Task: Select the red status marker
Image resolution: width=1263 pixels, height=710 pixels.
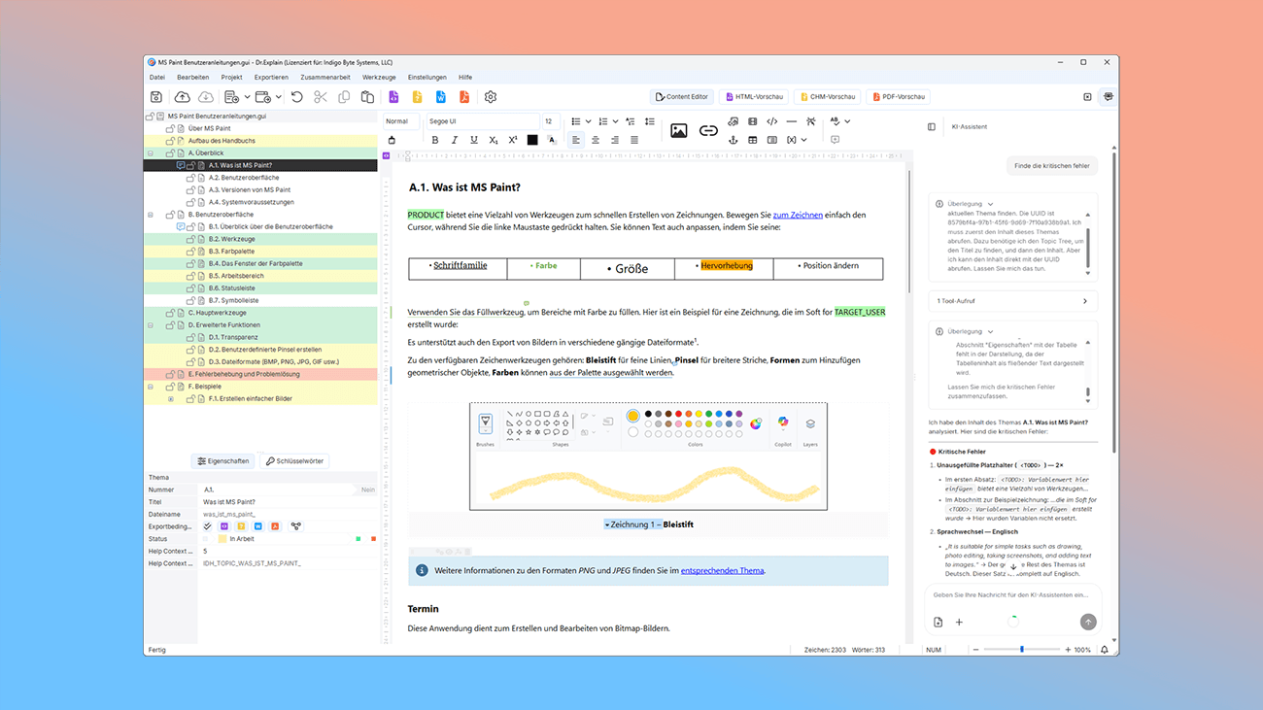Action: (373, 539)
